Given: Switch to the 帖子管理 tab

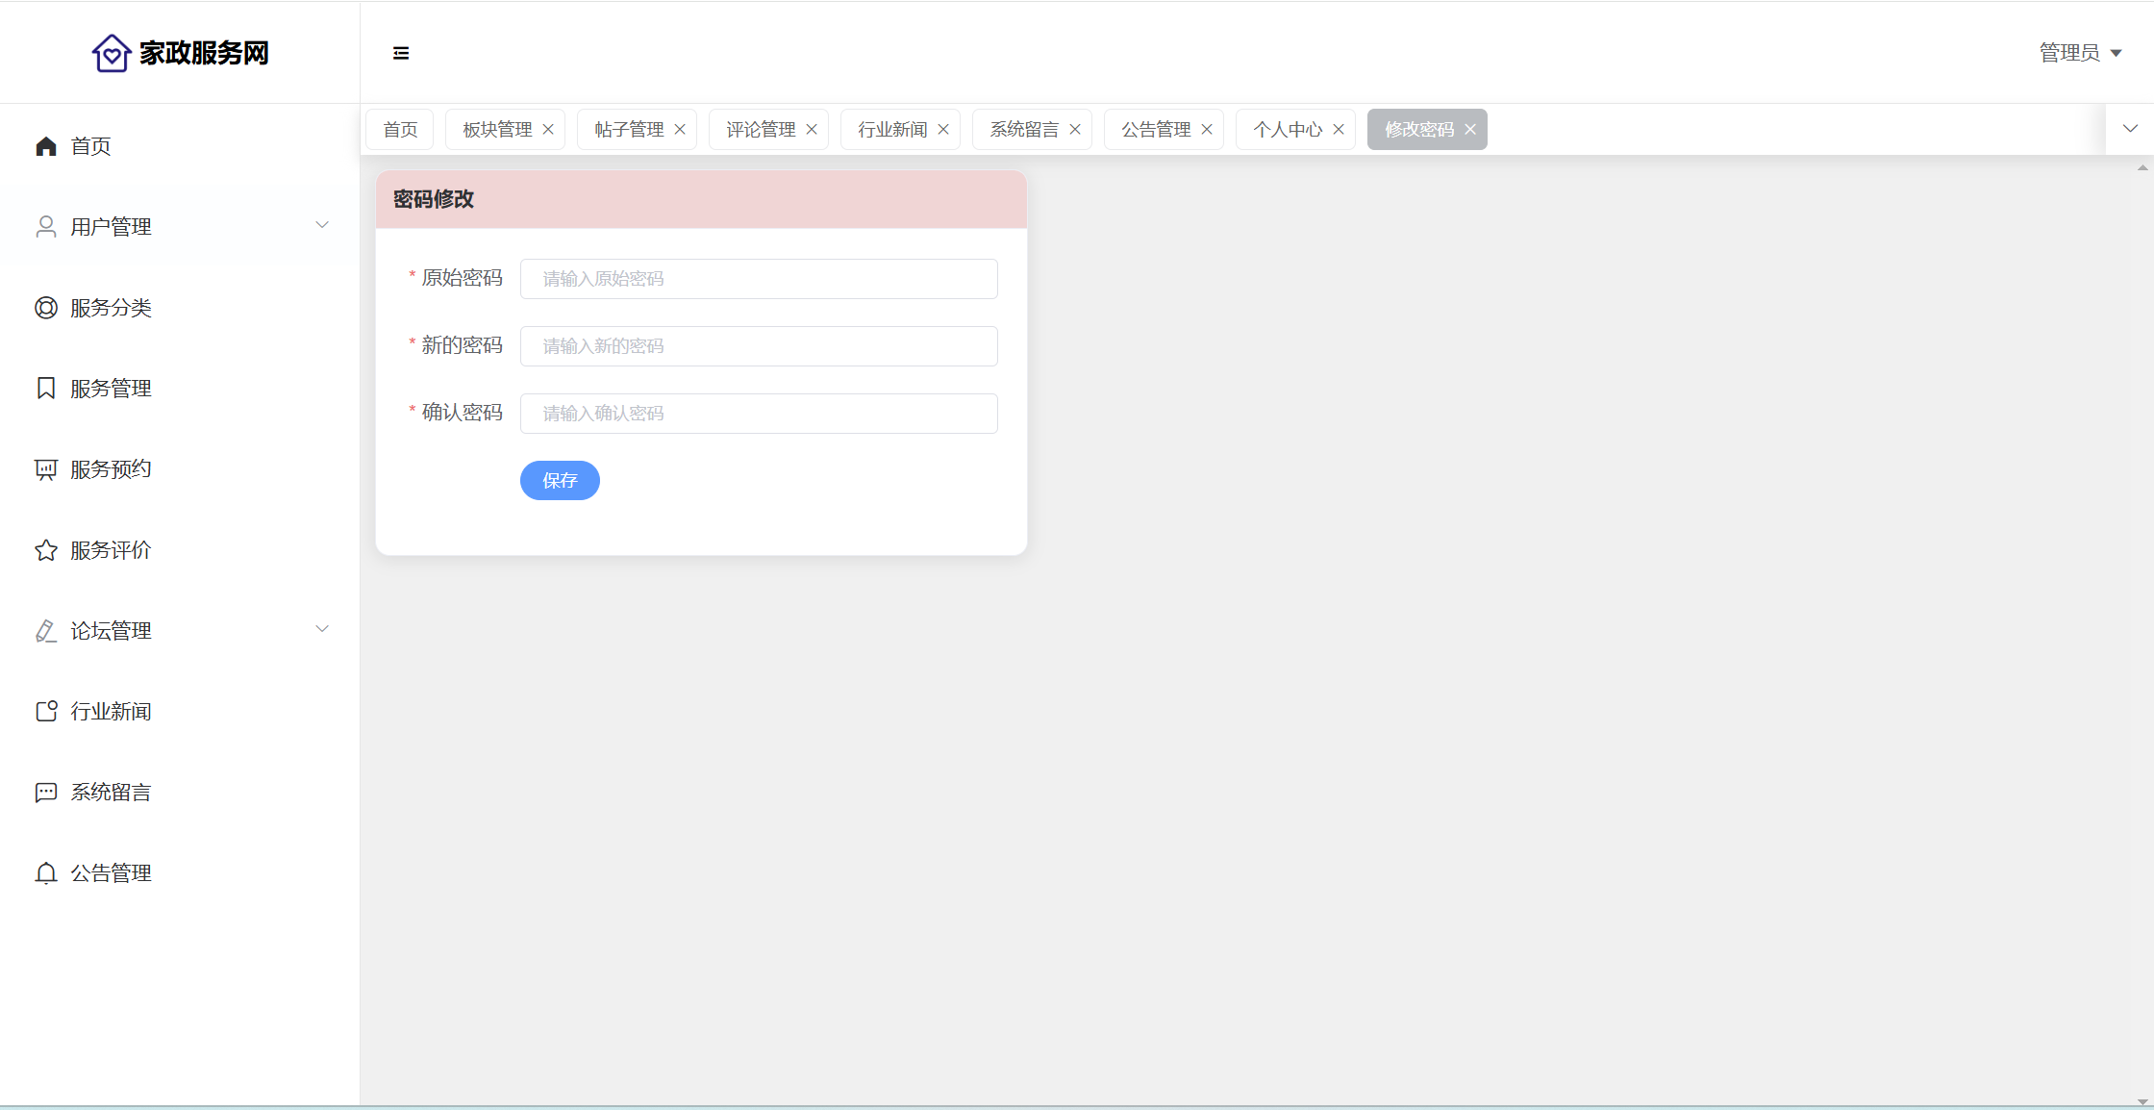Looking at the screenshot, I should point(629,130).
